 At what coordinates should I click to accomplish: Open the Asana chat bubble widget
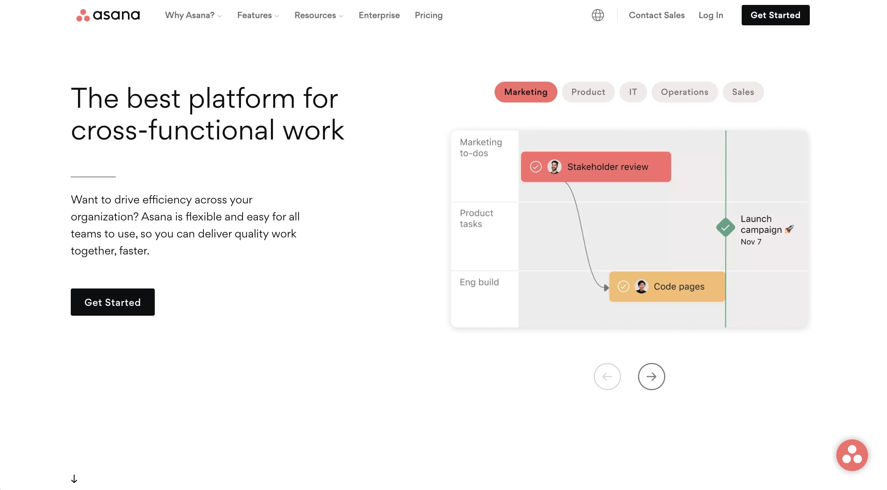click(851, 455)
